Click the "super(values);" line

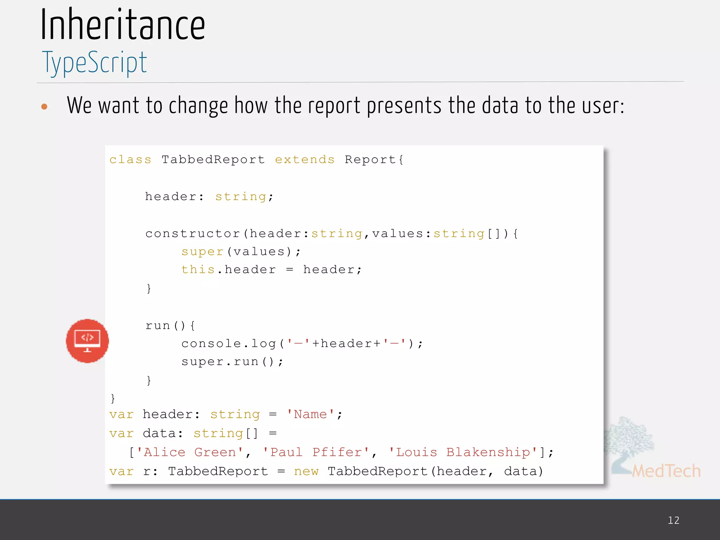pyautogui.click(x=241, y=252)
